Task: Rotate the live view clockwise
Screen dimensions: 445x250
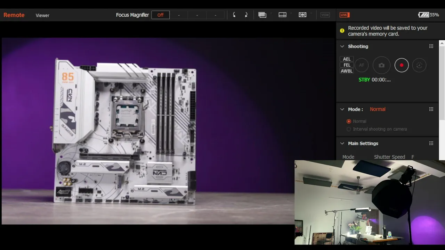Action: 246,15
